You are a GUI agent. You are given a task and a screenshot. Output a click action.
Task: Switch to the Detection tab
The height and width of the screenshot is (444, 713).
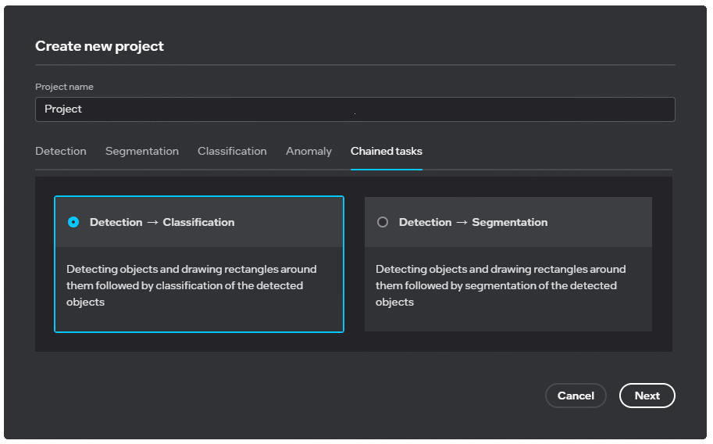click(61, 151)
